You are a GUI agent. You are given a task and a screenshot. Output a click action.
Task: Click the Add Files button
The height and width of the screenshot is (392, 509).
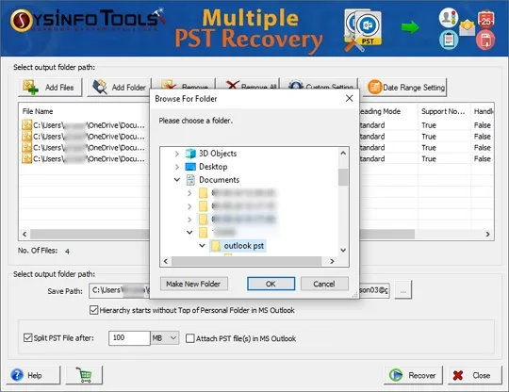pyautogui.click(x=50, y=88)
